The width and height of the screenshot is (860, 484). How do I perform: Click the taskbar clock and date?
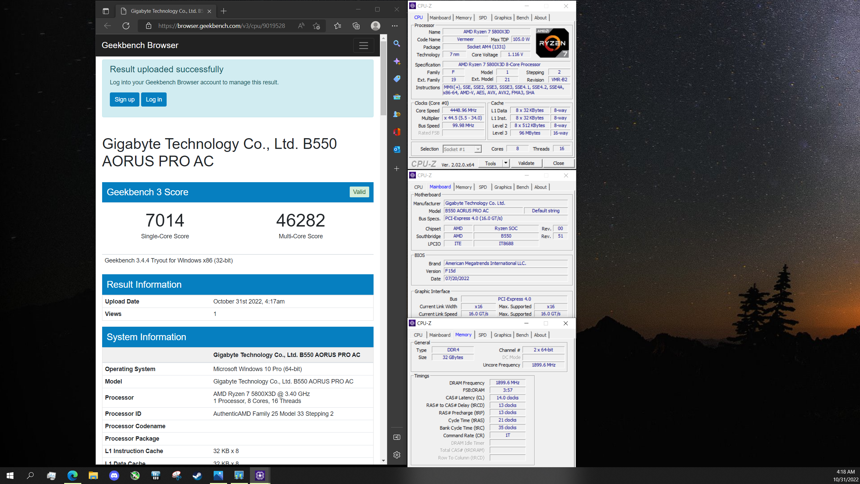846,476
